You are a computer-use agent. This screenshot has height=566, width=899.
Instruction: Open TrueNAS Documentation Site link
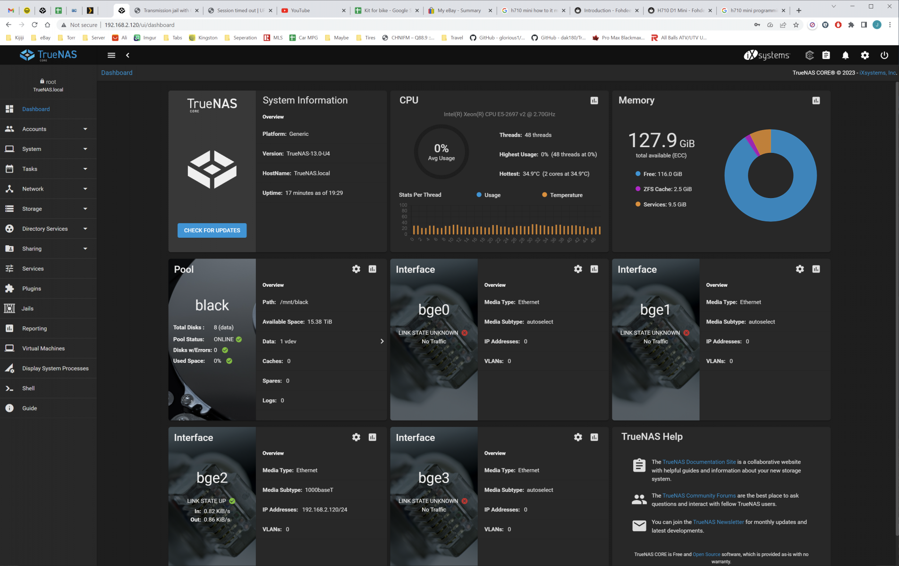699,462
